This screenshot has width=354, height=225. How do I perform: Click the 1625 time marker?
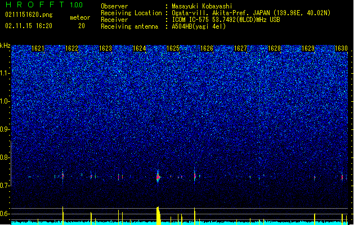[173, 48]
